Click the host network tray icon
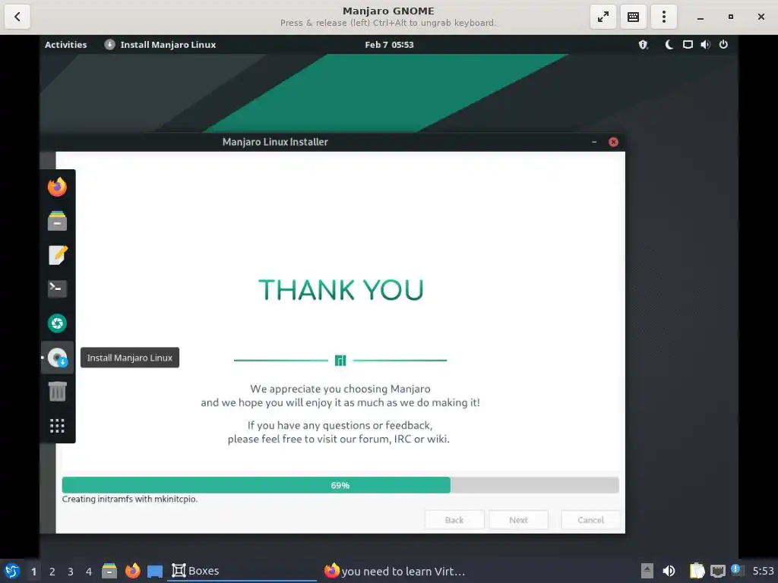 coord(717,571)
